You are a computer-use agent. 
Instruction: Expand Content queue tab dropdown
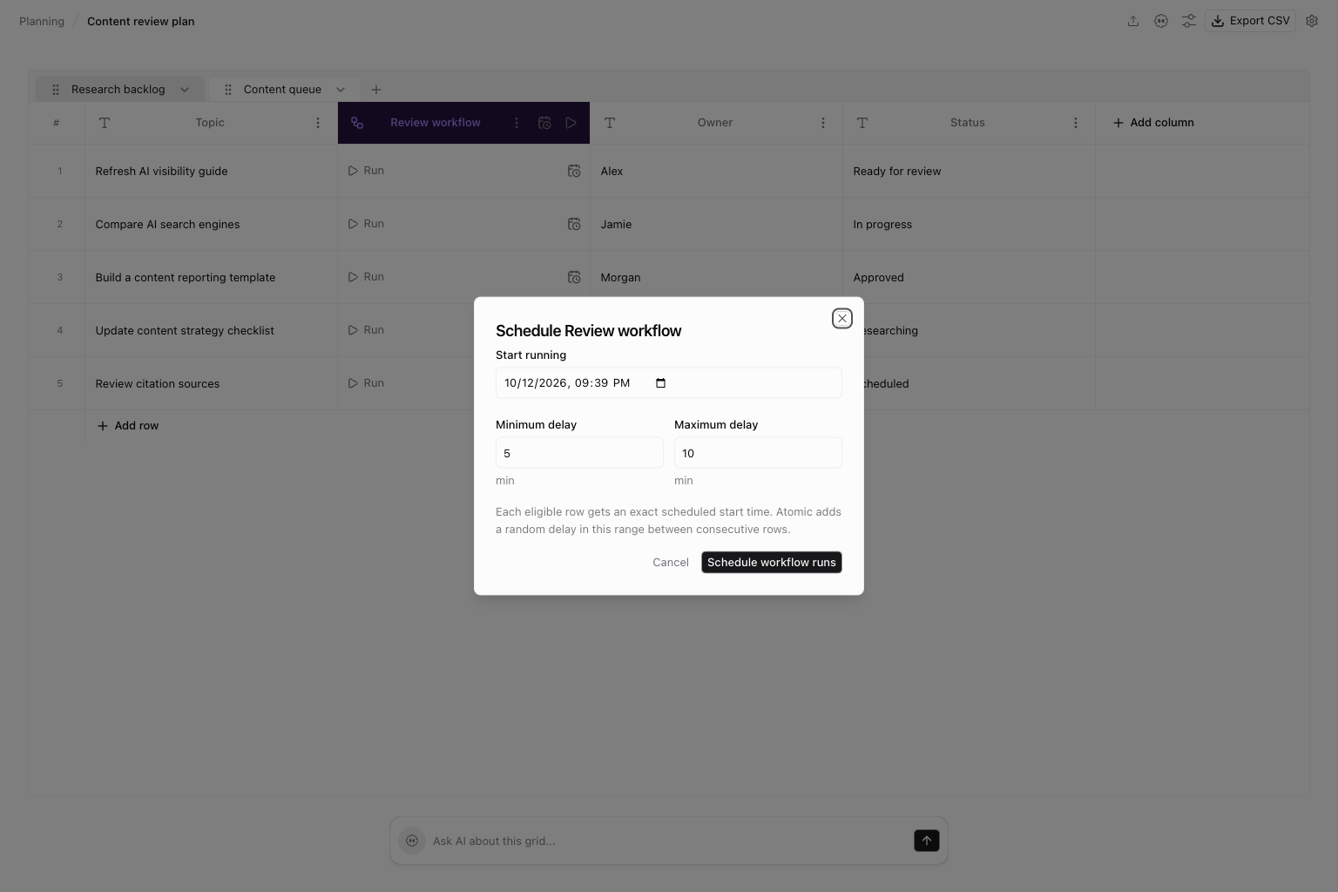(341, 90)
